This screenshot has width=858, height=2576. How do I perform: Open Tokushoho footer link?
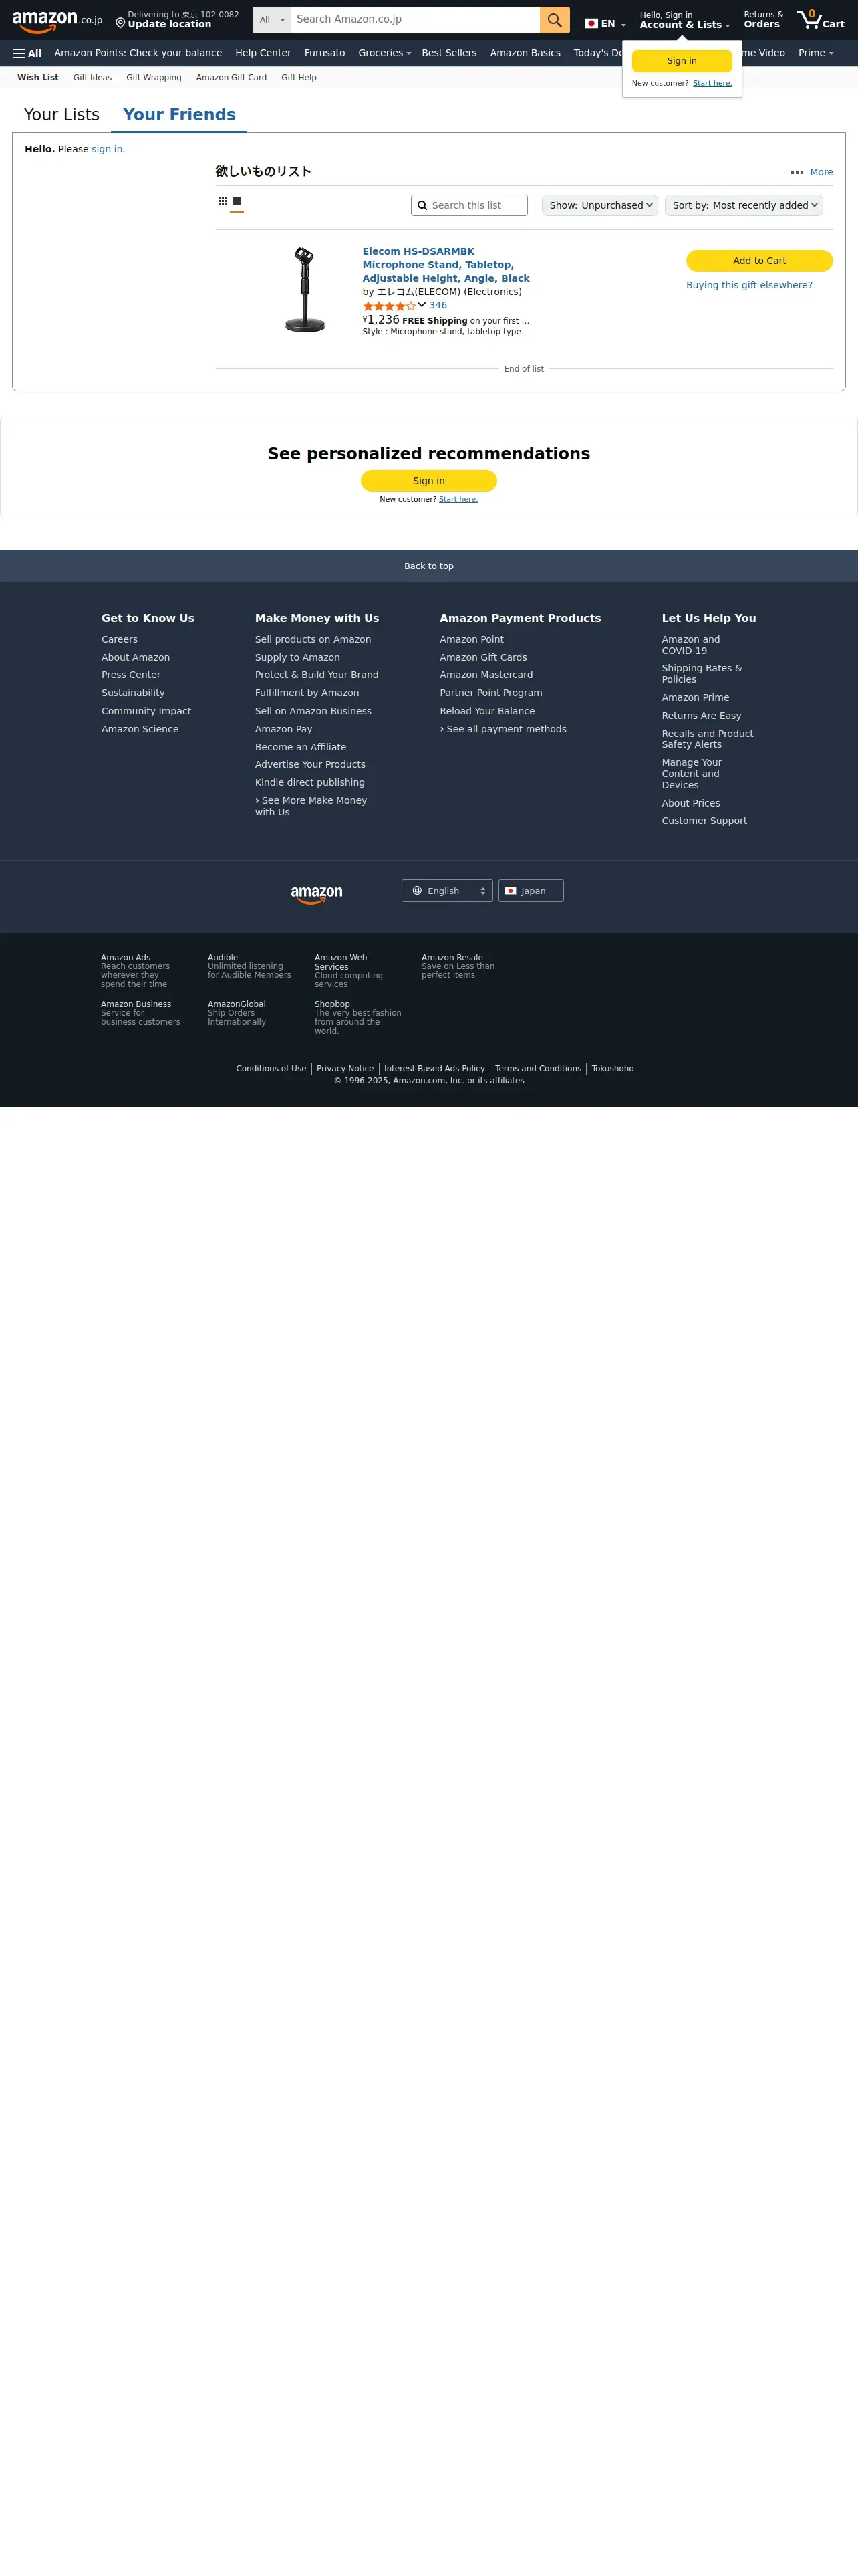click(612, 1069)
